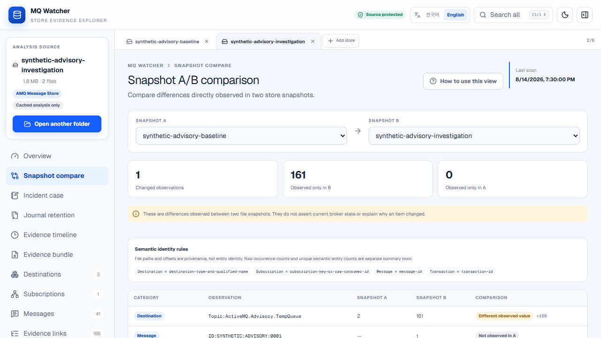The height and width of the screenshot is (338, 601).
Task: Click the MQ WATCHER breadcrumb link
Action: click(x=146, y=66)
